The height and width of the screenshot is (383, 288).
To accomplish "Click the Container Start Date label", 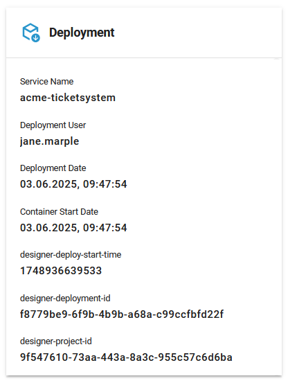I will click(59, 211).
